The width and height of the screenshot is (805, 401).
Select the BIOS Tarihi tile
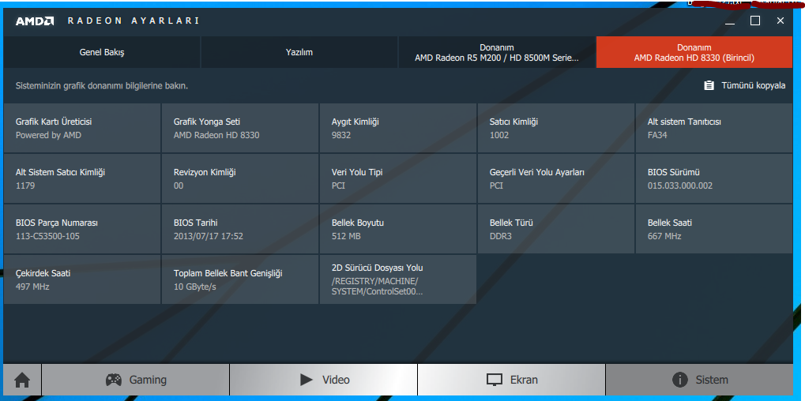[x=240, y=229]
